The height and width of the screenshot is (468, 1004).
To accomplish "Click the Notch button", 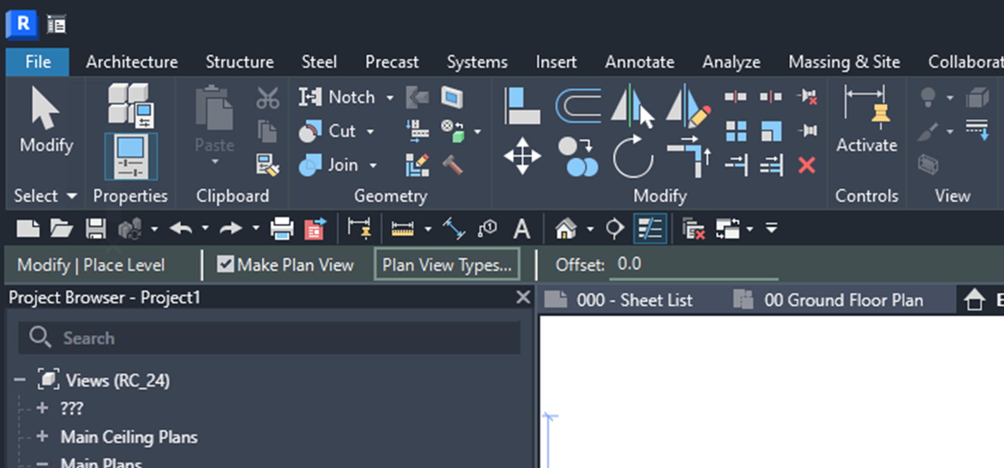I will tap(336, 97).
